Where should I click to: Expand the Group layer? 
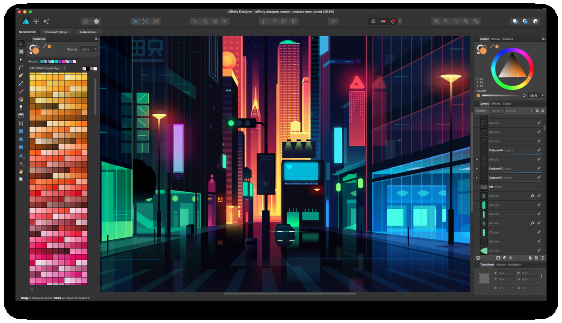pos(477,160)
